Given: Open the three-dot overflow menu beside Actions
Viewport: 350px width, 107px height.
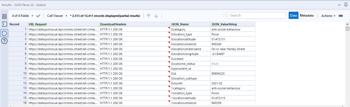Looking at the screenshot, I should click(341, 16).
